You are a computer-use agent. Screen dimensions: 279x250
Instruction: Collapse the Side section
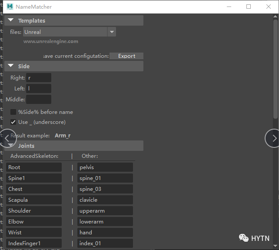[x=10, y=66]
